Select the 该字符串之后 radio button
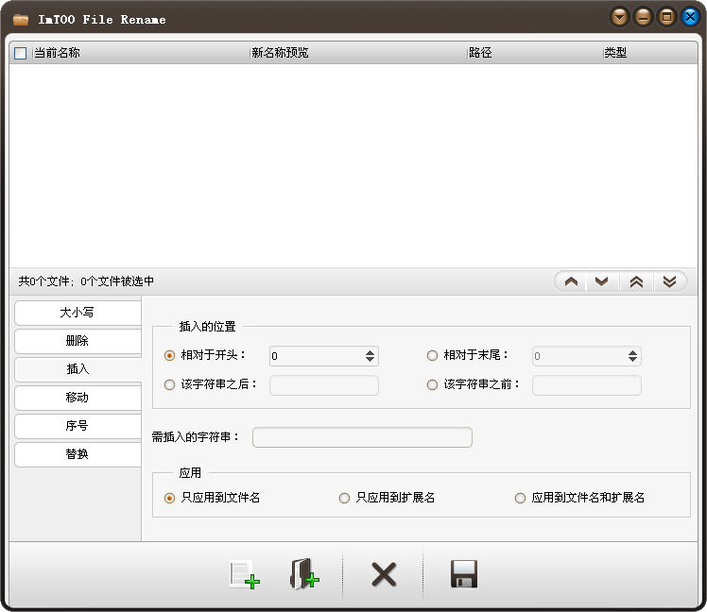This screenshot has width=707, height=612. point(169,385)
